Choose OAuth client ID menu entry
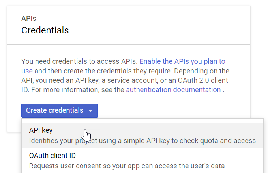The height and width of the screenshot is (173, 268). pos(142,160)
